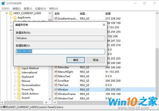Confirm the edit with 确定 button
Screen dimensions: 159x111
pyautogui.click(x=76, y=60)
